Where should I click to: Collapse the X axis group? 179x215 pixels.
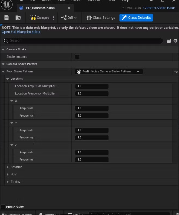[12, 101]
